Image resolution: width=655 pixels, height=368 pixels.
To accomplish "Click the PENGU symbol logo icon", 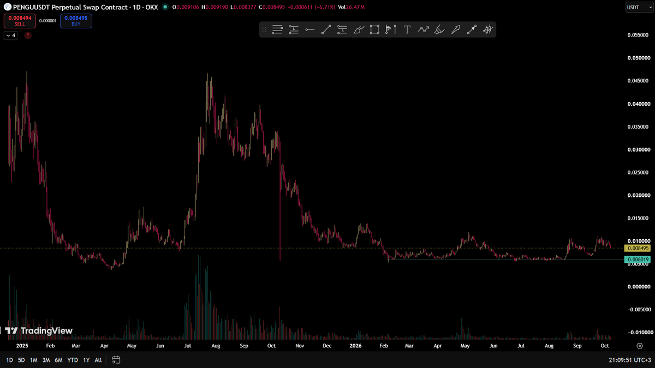I will pos(8,7).
